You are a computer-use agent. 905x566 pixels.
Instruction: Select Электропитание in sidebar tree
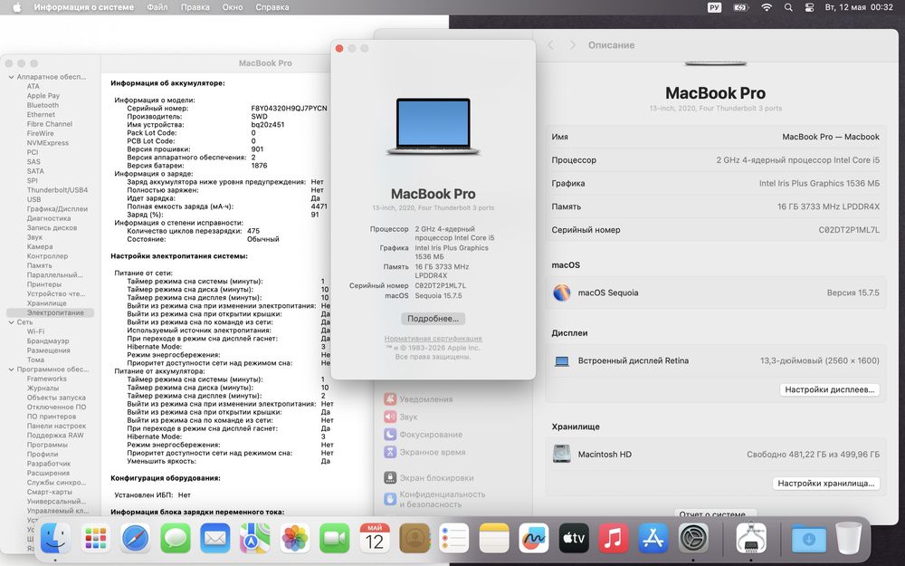click(x=50, y=313)
